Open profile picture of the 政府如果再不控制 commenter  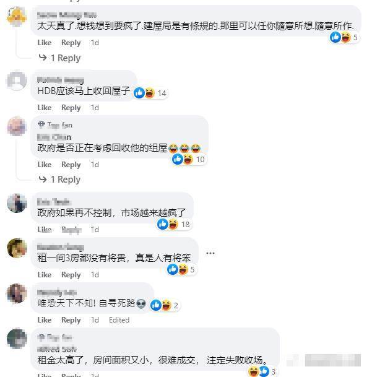pyautogui.click(x=17, y=203)
